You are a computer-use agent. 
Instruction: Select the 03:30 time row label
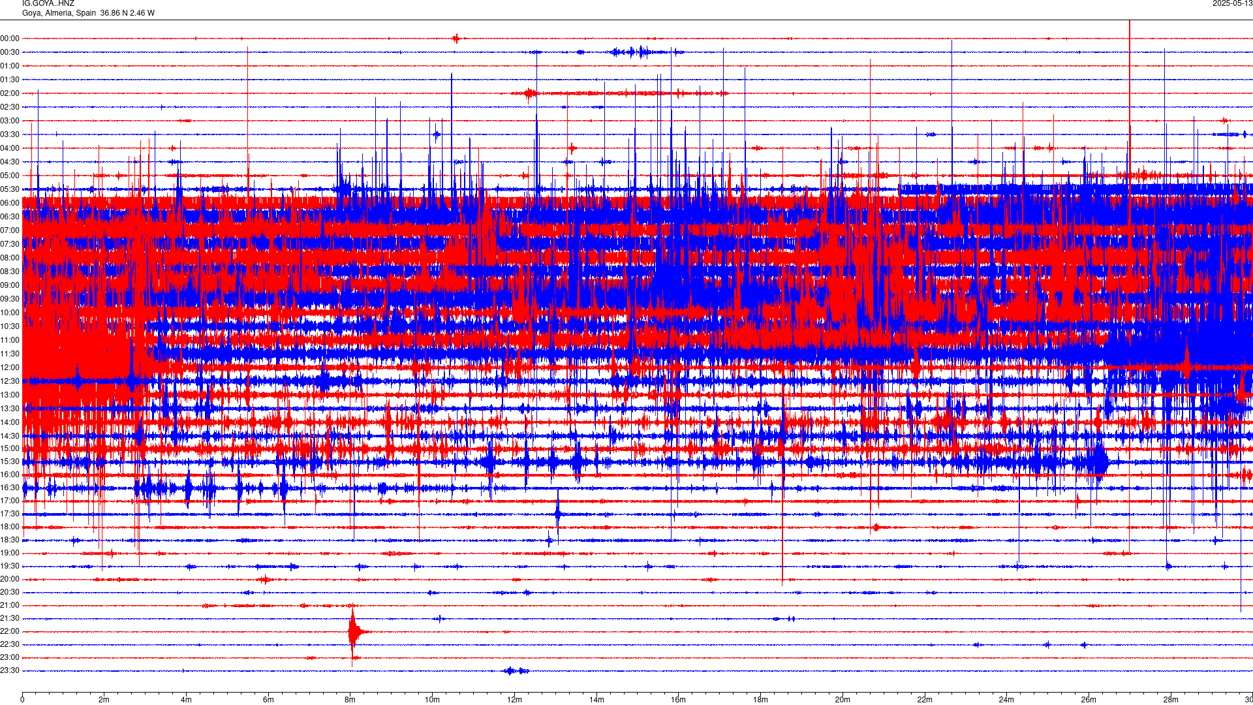click(10, 134)
